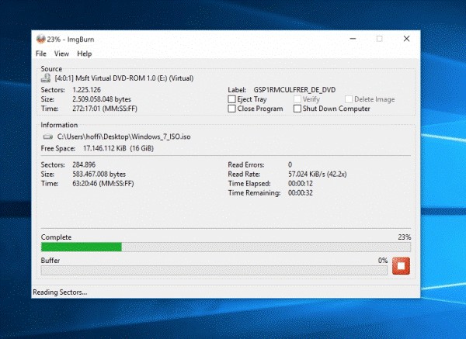
Task: Enable the Eject Tray checkbox
Action: [231, 99]
